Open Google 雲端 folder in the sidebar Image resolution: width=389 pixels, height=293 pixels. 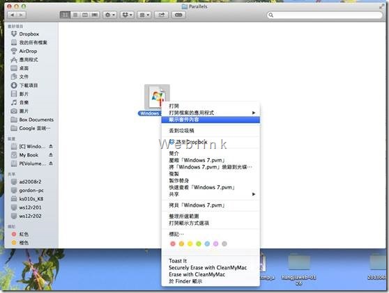click(31, 128)
